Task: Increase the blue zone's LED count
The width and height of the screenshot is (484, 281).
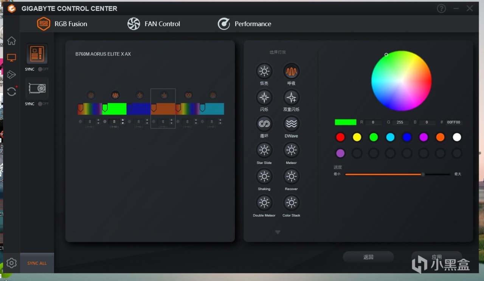Action: 147,120
